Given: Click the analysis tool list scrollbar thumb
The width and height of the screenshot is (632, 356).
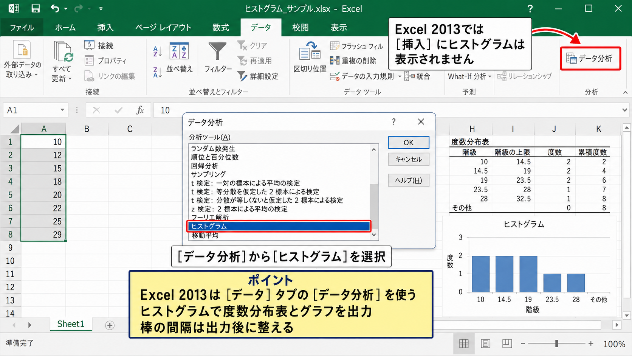Looking at the screenshot, I should (374, 206).
